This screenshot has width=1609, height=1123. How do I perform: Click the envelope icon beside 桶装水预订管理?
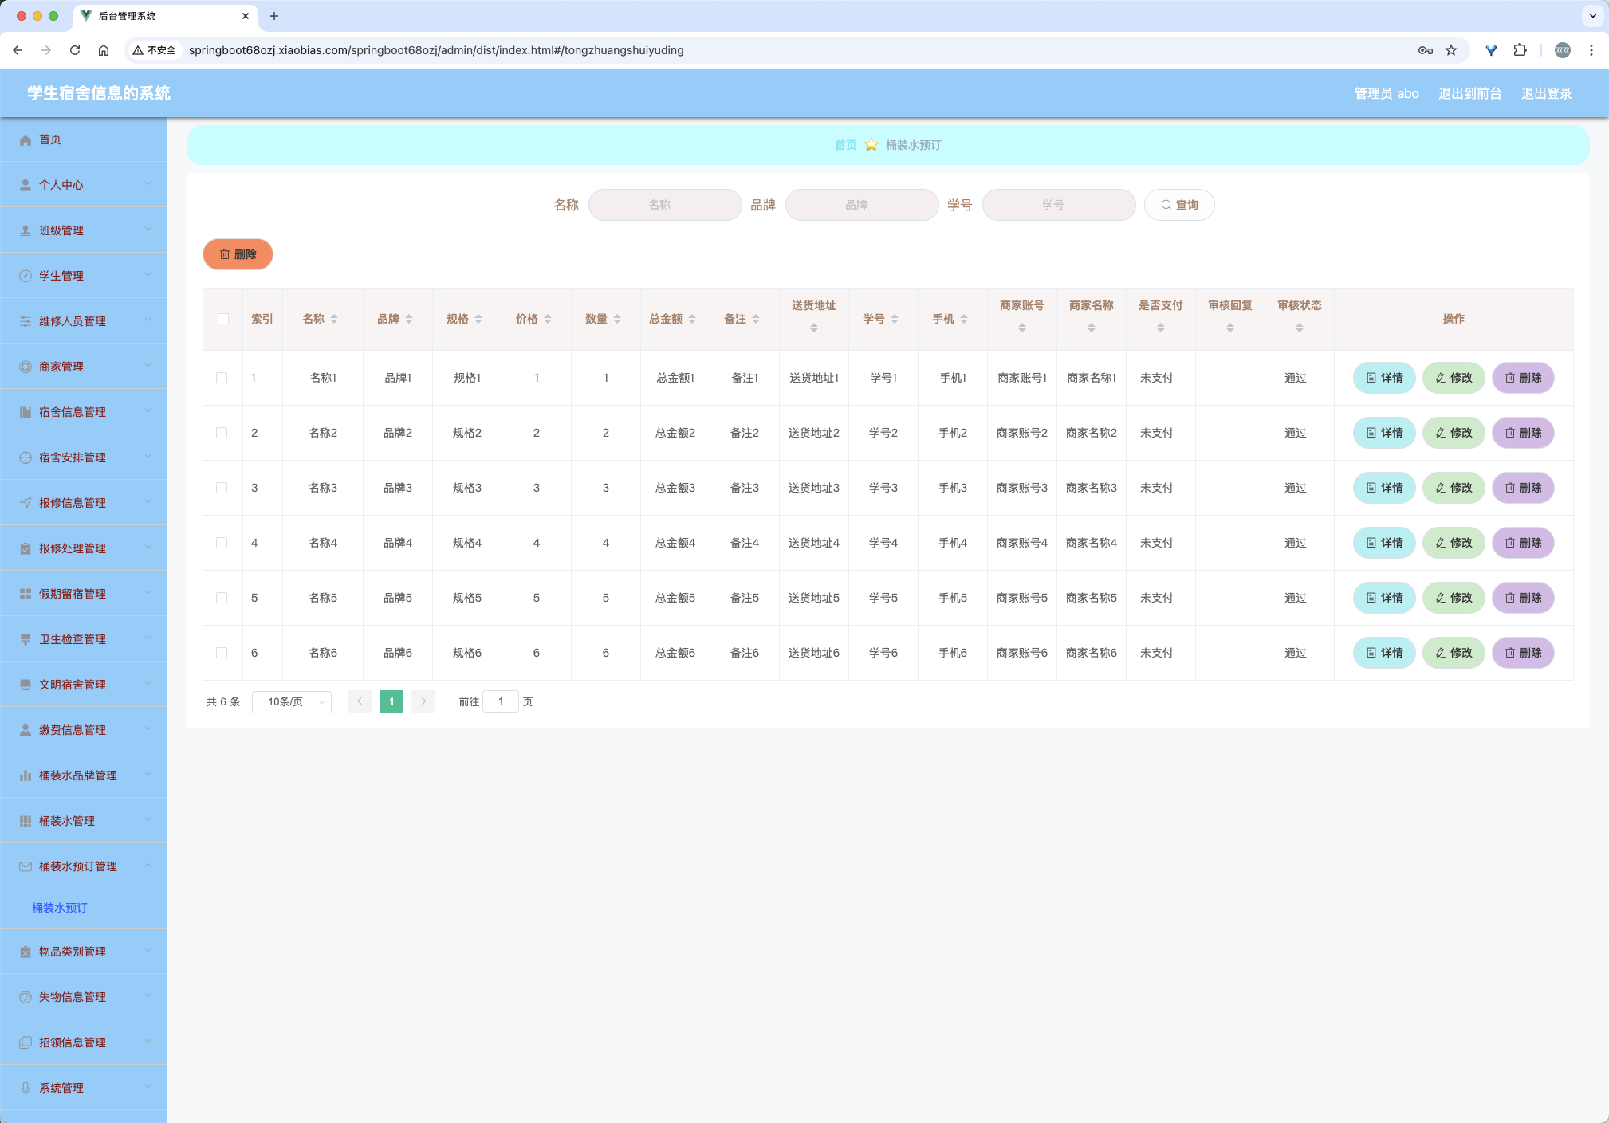[x=26, y=866]
